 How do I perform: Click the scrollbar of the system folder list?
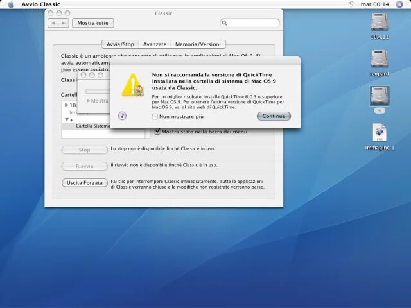(148, 133)
